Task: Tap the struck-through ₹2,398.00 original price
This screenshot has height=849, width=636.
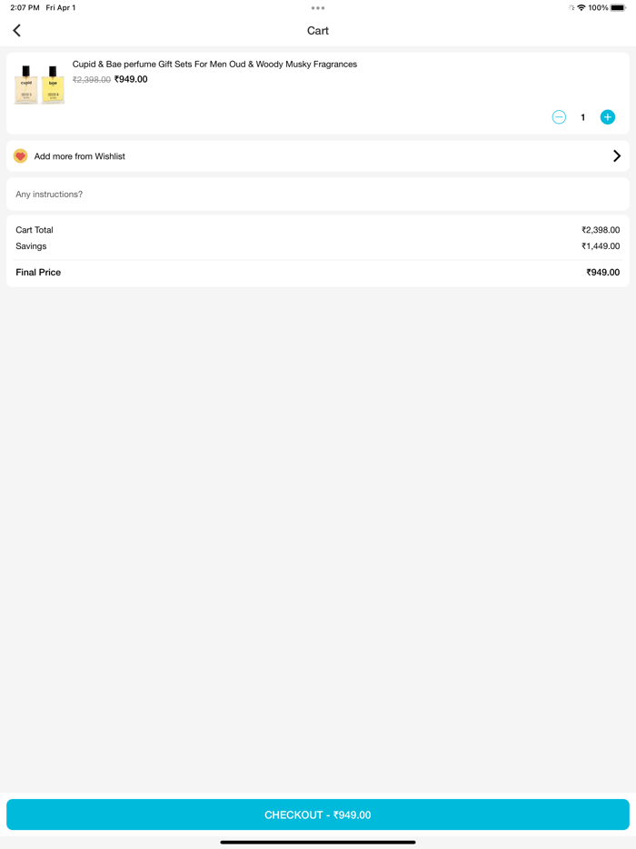Action: 92,80
